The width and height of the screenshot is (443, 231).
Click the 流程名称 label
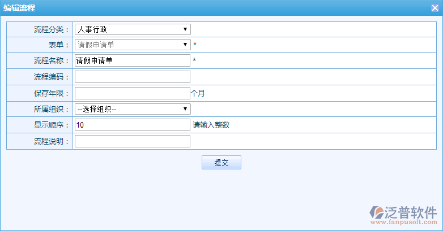click(x=51, y=60)
